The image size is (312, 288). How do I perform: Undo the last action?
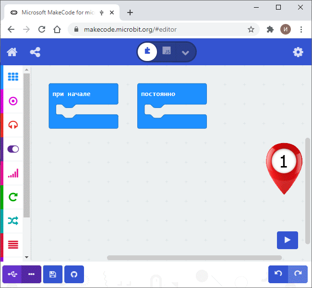(x=278, y=274)
